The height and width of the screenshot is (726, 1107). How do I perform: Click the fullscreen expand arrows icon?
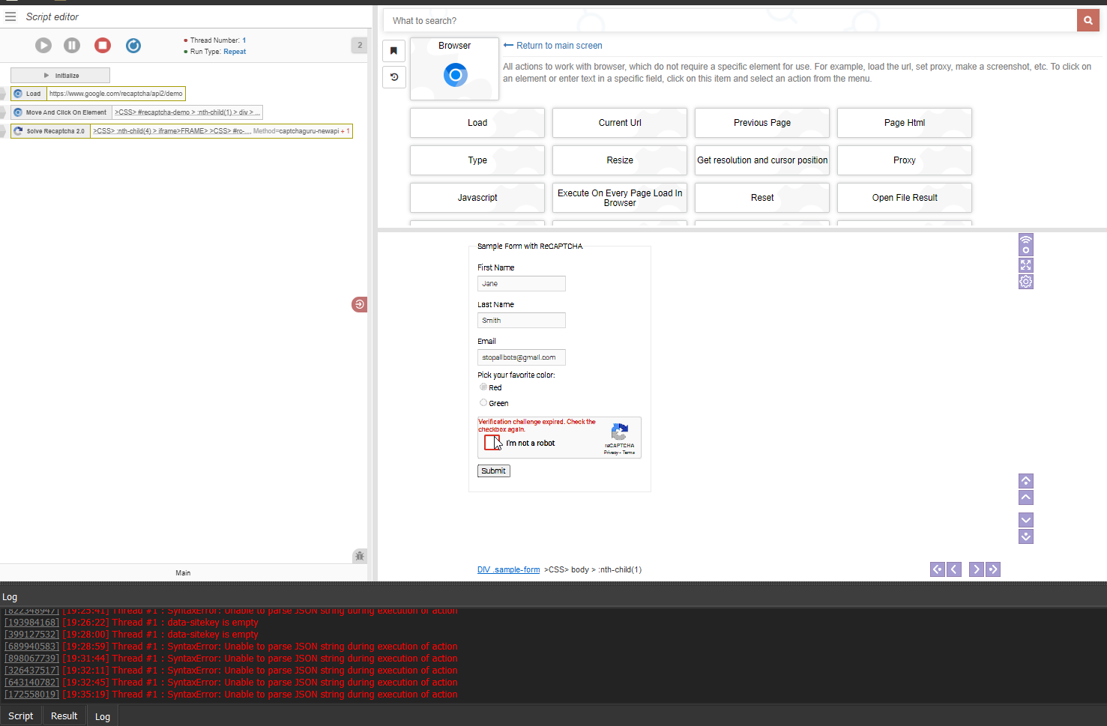pyautogui.click(x=1025, y=265)
